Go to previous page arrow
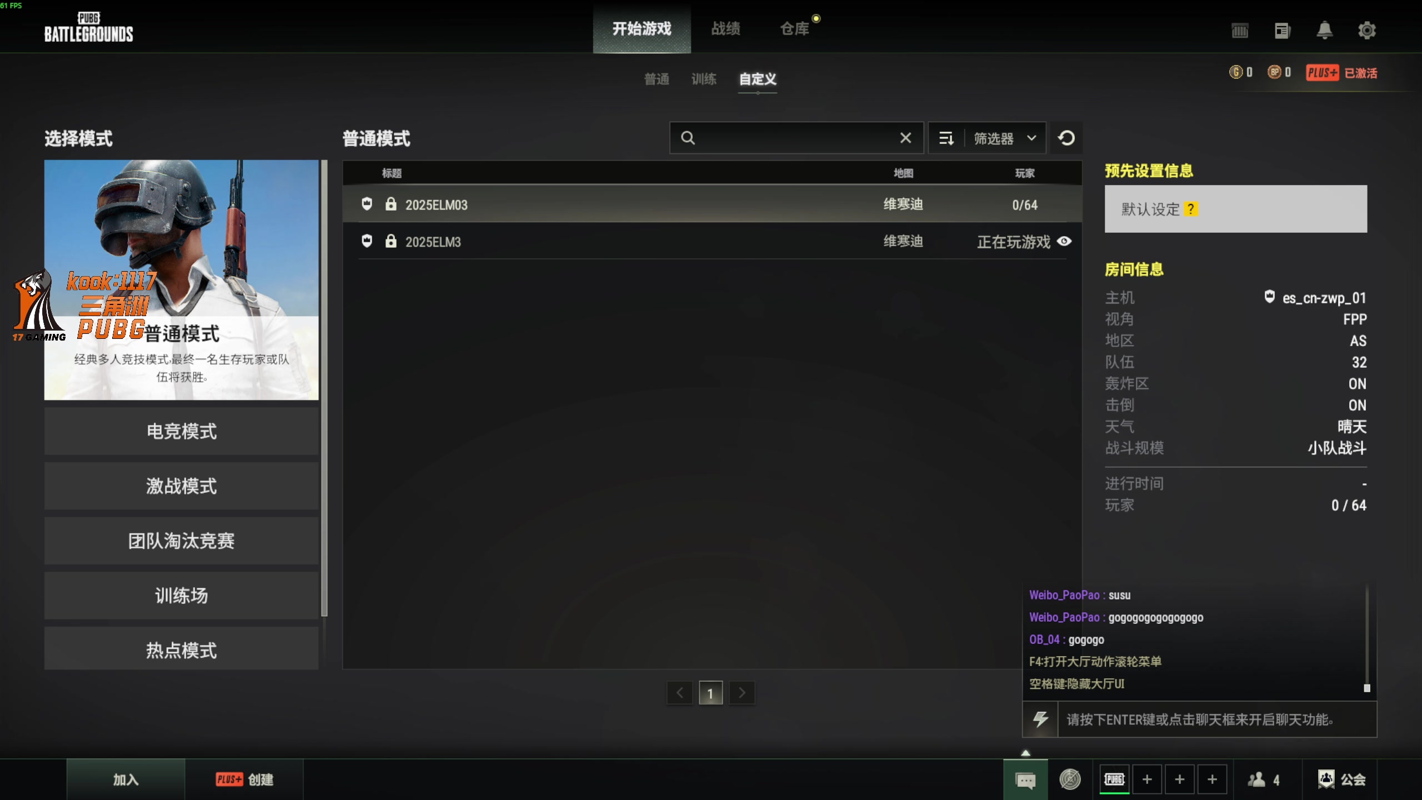The width and height of the screenshot is (1422, 800). point(680,693)
